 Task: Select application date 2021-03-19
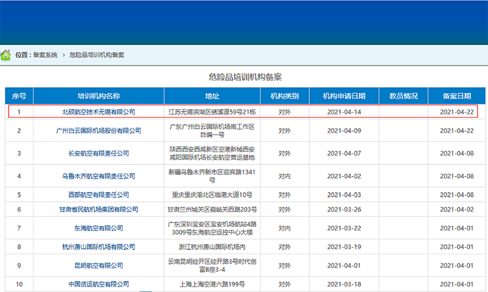[x=344, y=247]
